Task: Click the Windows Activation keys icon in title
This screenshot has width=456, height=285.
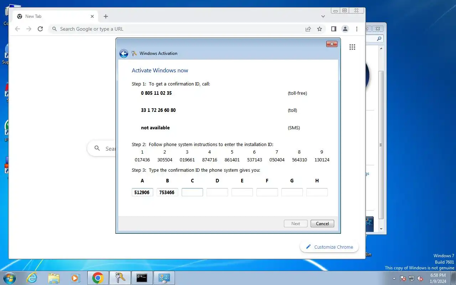Action: point(134,53)
